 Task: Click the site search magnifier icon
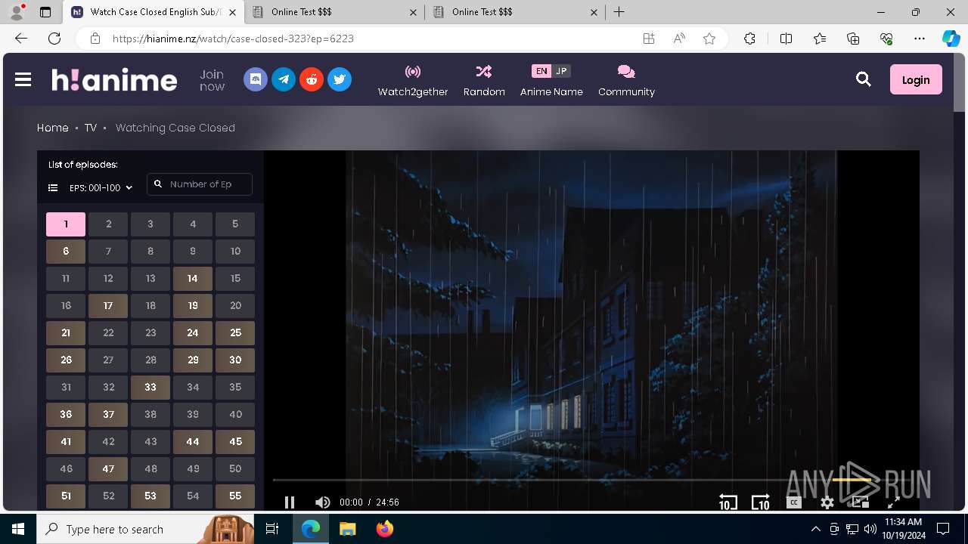(864, 79)
